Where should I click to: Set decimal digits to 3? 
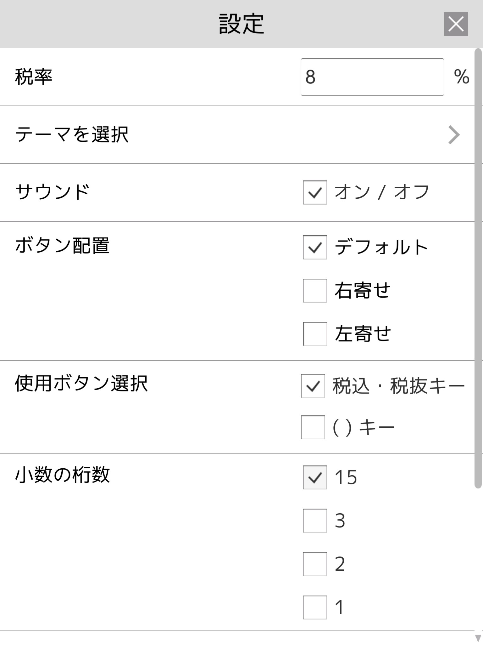tap(314, 521)
